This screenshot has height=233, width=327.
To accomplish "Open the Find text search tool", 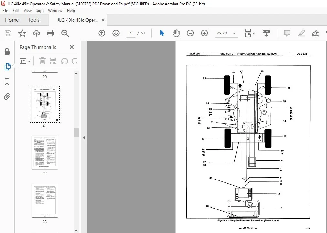I will pos(65,33).
